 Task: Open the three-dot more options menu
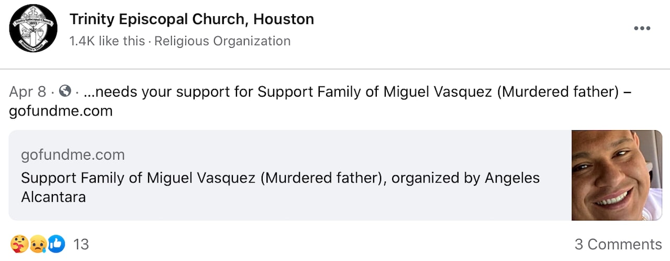click(642, 28)
